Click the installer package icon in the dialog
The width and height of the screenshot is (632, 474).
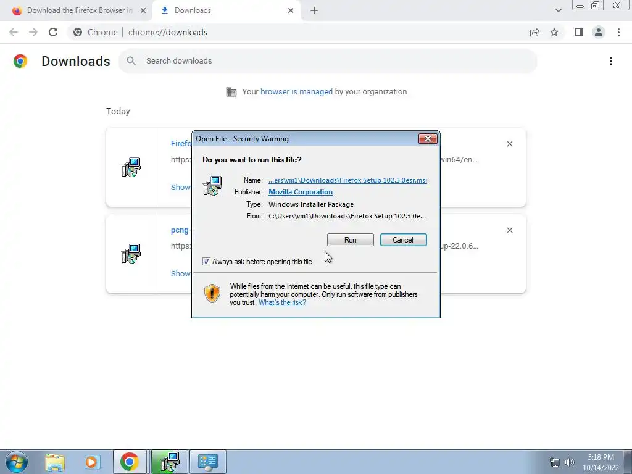(212, 186)
